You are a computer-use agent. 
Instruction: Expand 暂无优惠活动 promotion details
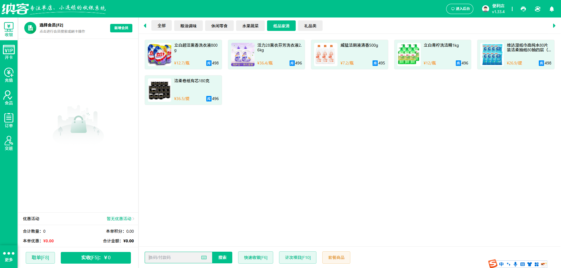point(119,219)
